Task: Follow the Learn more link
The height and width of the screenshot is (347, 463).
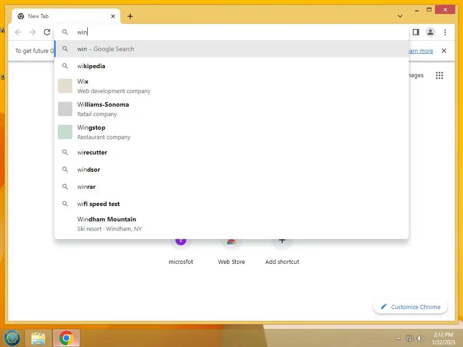Action: tap(420, 51)
